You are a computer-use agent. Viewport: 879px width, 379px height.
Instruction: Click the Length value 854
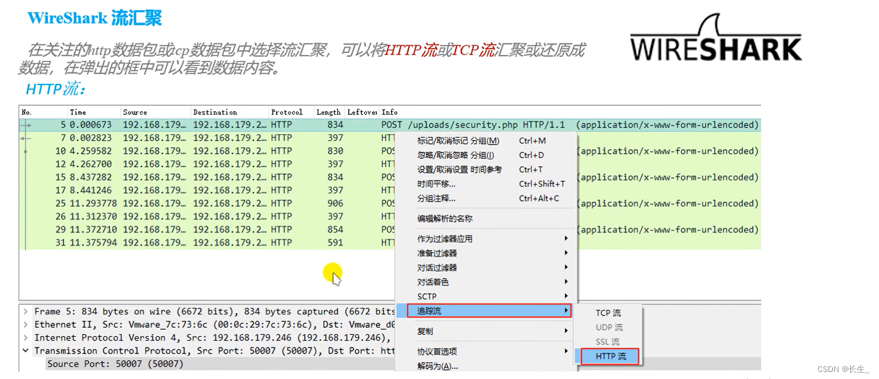click(335, 229)
